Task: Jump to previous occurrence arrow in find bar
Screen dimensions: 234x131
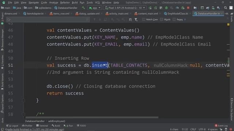Action: click(x=94, y=19)
